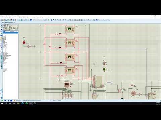The height and width of the screenshot is (120, 161).
Task: Click the microcontroller IC on the schematic
Action: tap(98, 82)
